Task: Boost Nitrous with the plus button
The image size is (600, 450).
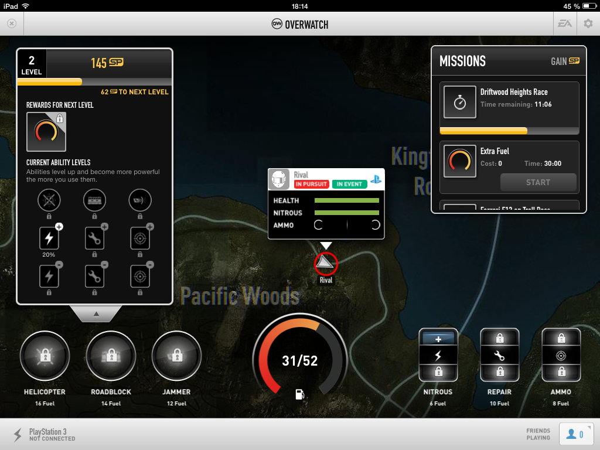Action: [x=438, y=339]
